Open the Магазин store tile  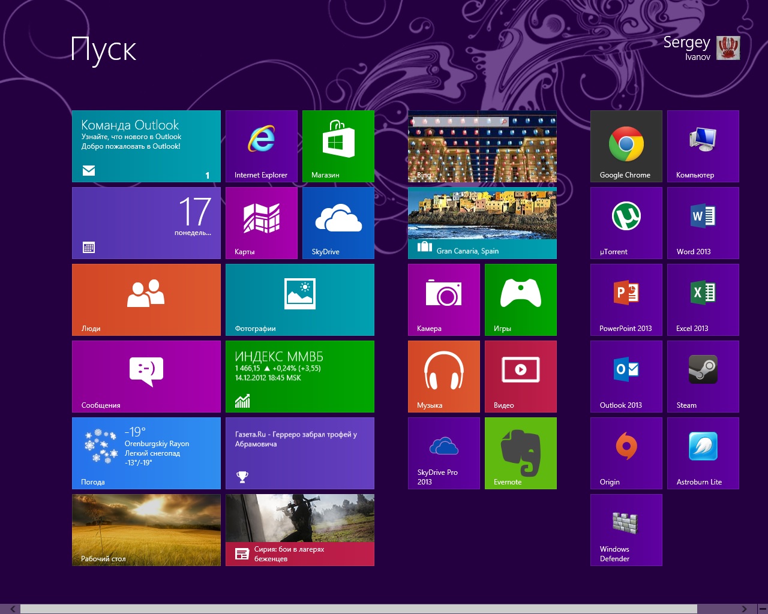[338, 146]
